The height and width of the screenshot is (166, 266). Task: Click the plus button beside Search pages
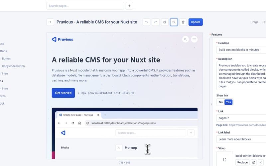pyautogui.click(x=129, y=6)
